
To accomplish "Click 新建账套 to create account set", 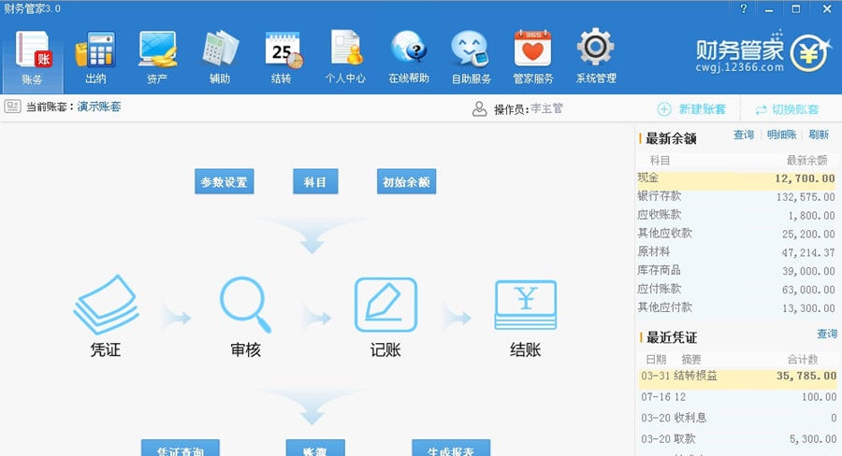I will [691, 109].
